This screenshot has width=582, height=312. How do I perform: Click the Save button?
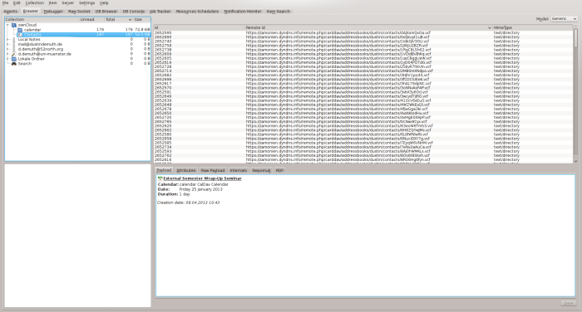pos(569,303)
